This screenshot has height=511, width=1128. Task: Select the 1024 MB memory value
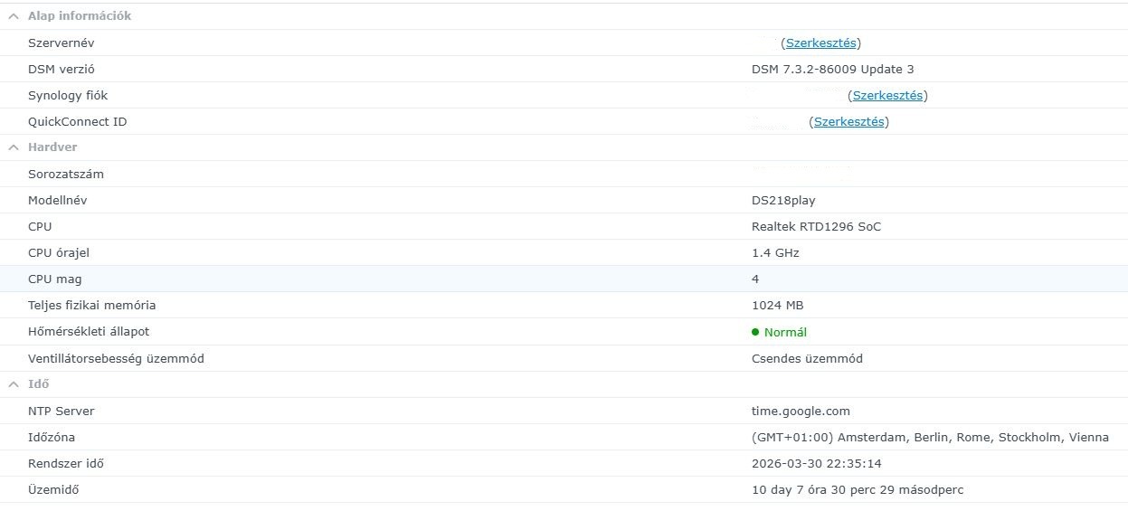click(x=777, y=305)
